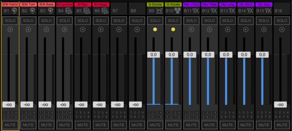Click the FX icon on Dly Slap

click(268, 11)
